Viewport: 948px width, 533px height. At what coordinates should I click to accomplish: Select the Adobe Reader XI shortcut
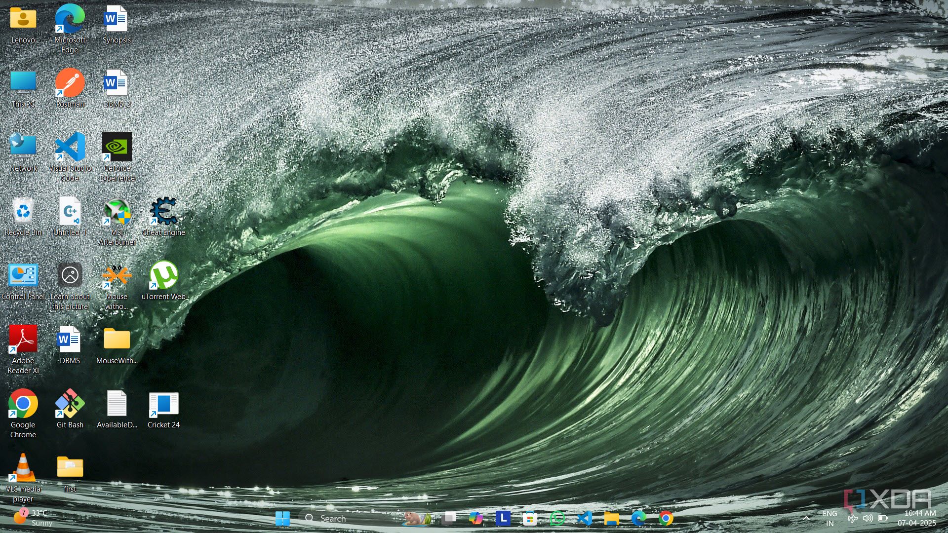pos(23,341)
